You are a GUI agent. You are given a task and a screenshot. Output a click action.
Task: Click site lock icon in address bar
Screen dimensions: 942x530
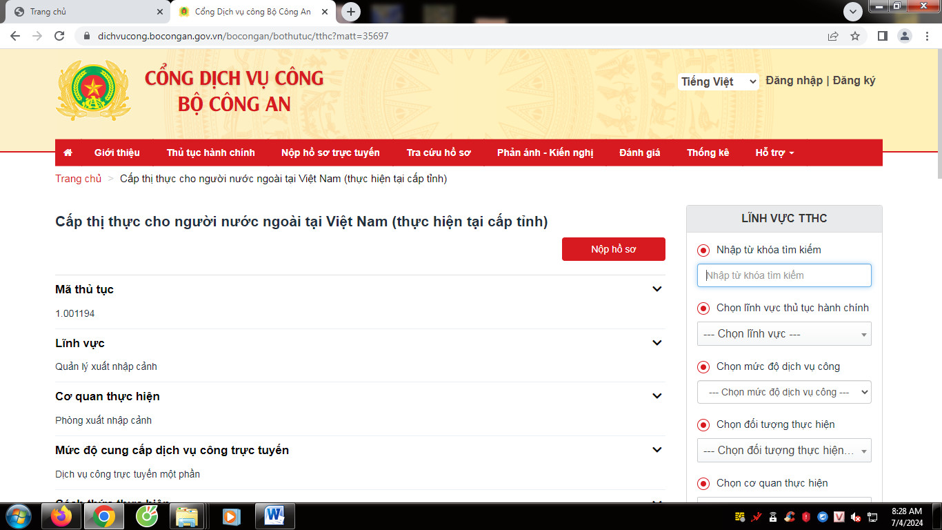86,36
